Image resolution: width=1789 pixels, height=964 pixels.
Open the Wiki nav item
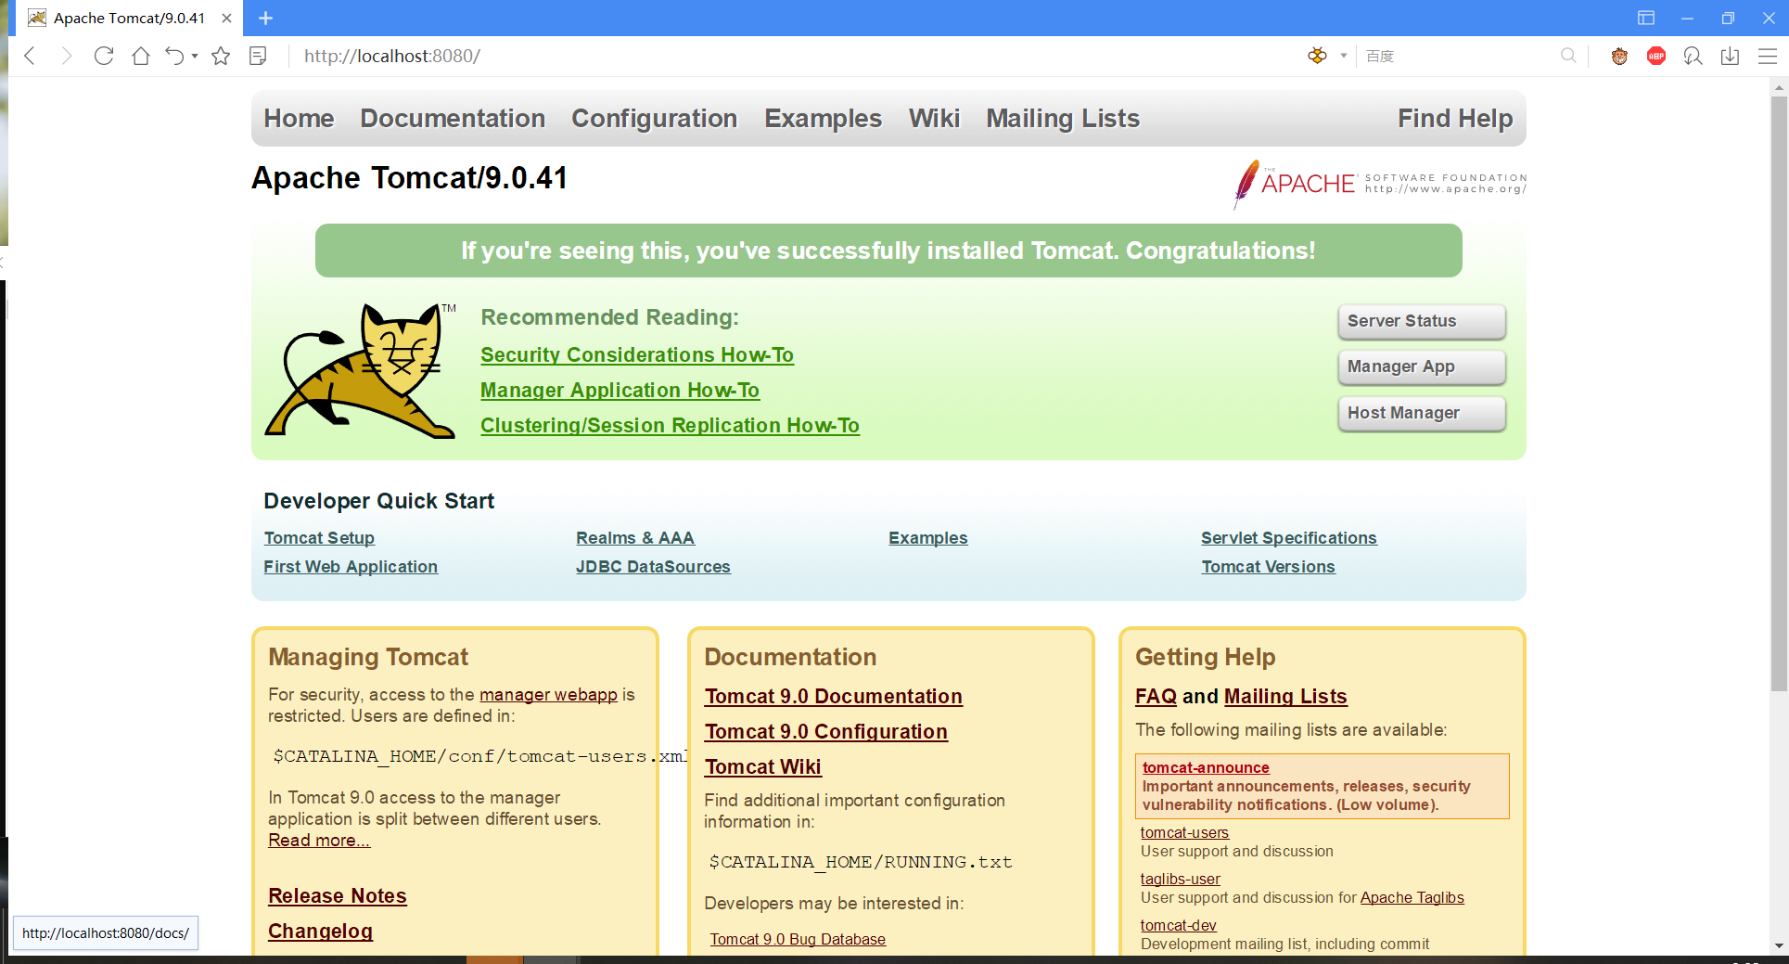pyautogui.click(x=934, y=119)
